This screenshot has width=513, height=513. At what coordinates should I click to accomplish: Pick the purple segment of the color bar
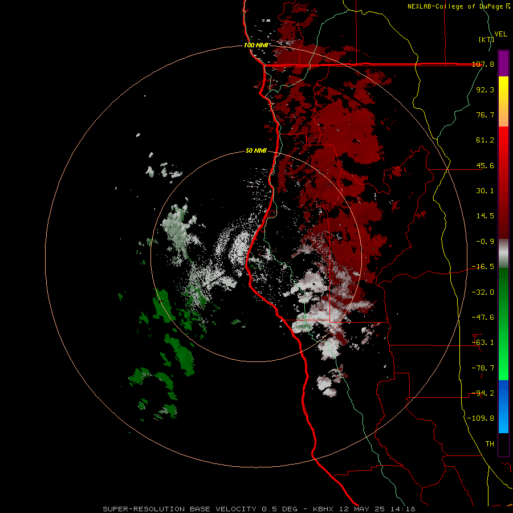pyautogui.click(x=503, y=63)
